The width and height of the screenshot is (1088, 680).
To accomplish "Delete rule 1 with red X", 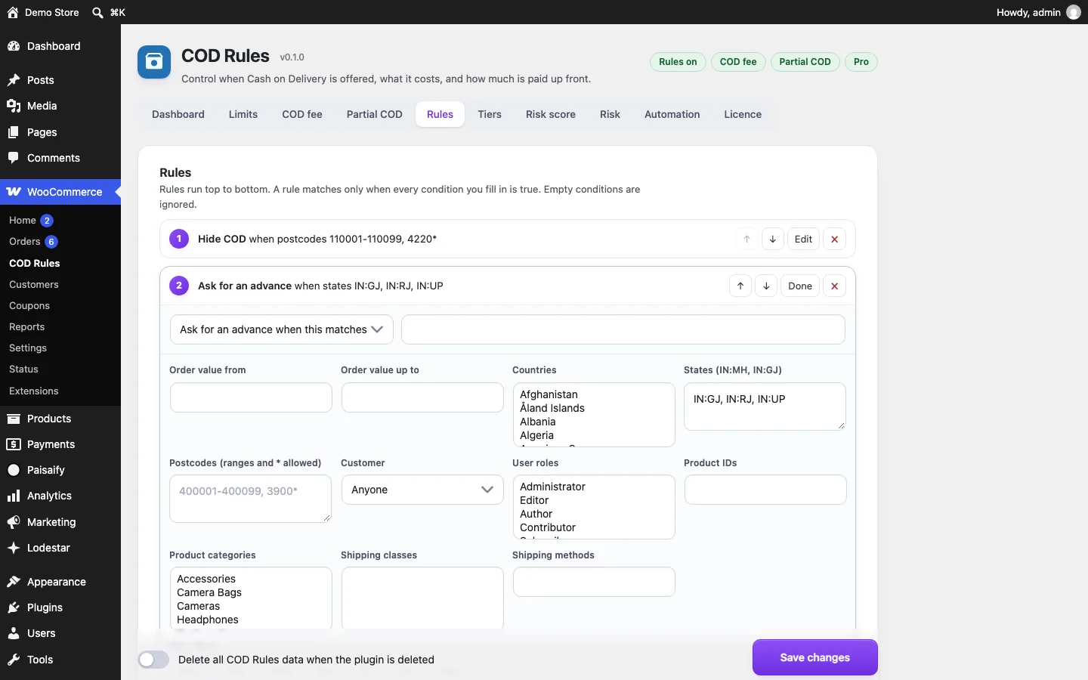I will point(834,240).
